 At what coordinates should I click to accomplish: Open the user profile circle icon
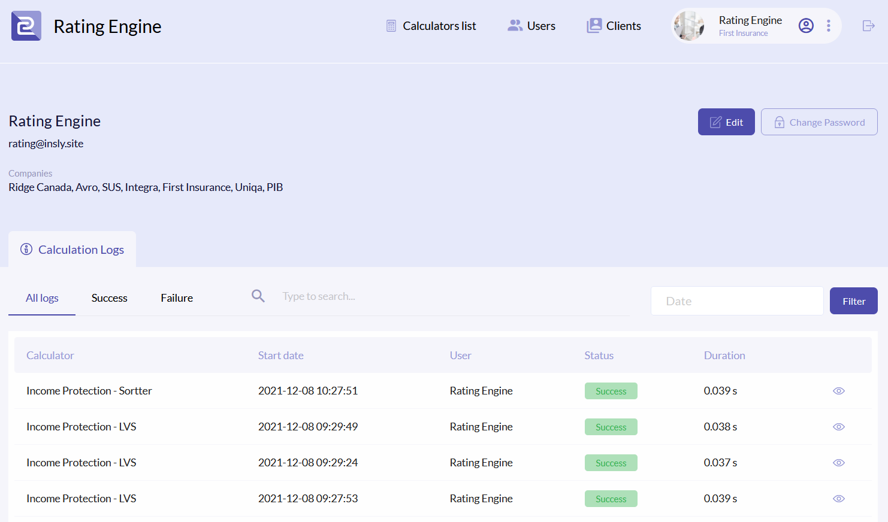[x=806, y=26]
